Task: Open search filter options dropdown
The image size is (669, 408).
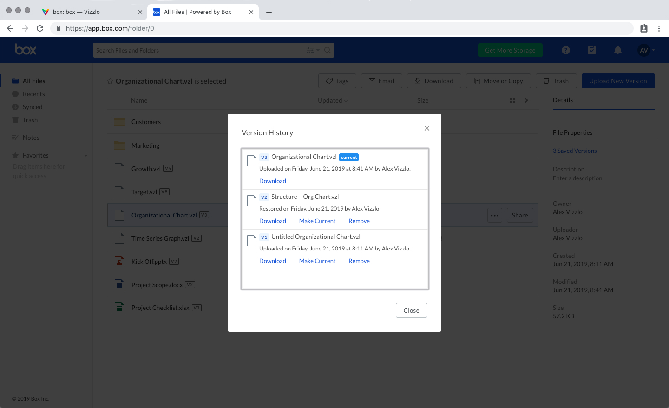Action: (x=313, y=50)
